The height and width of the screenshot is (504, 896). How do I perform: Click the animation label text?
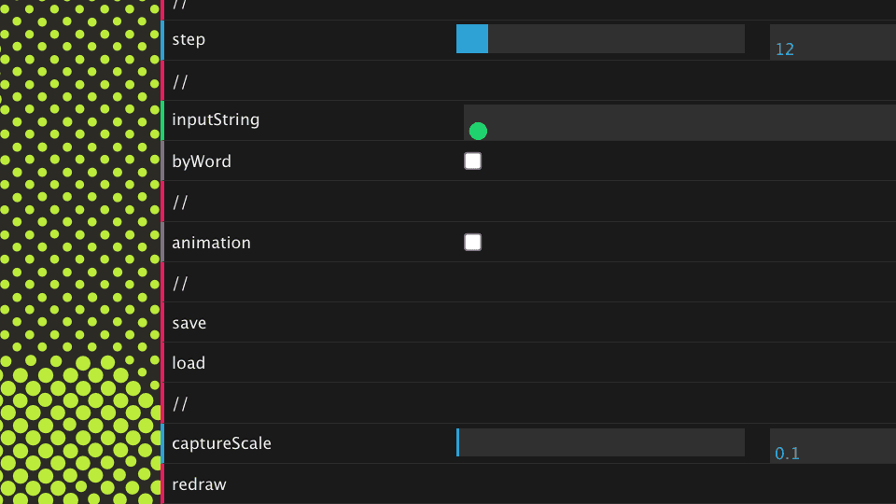pos(211,243)
